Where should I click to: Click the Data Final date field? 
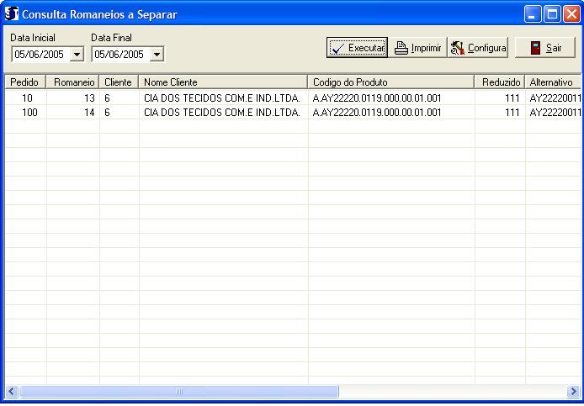point(119,55)
